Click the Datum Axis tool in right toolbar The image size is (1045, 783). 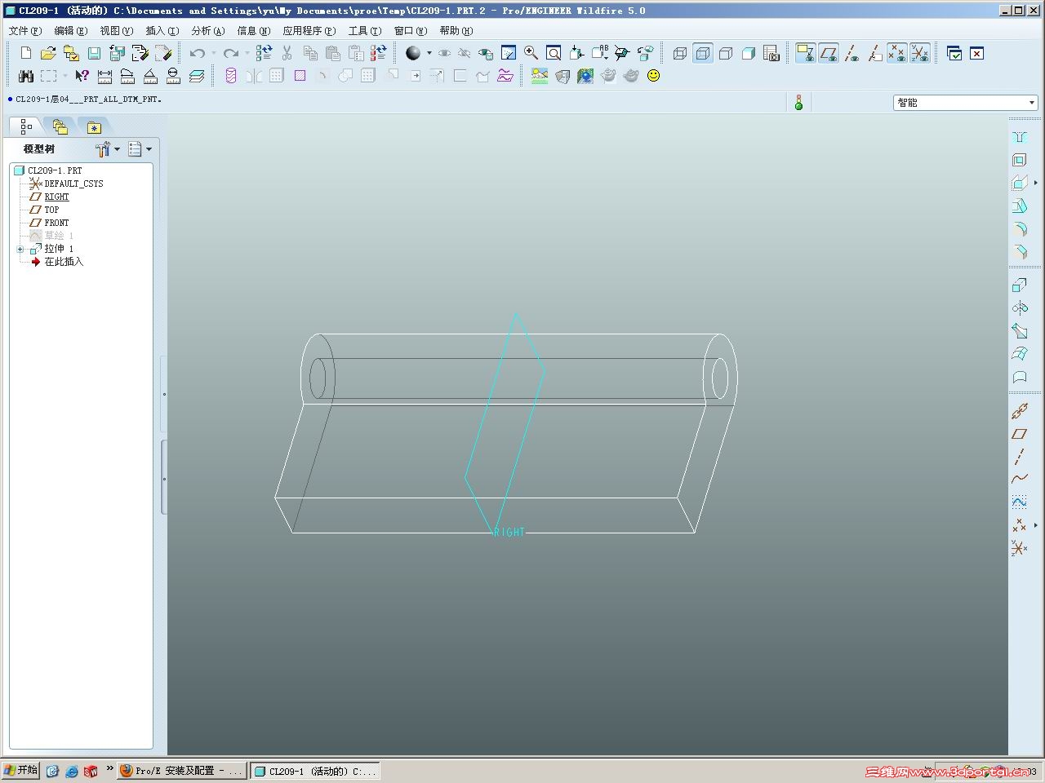click(1020, 457)
